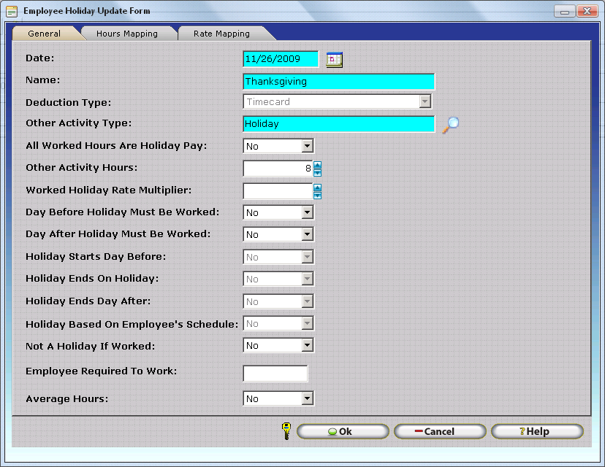Open Day Before Holiday Must Be Worked dropdown
This screenshot has height=467, width=605.
[x=307, y=212]
